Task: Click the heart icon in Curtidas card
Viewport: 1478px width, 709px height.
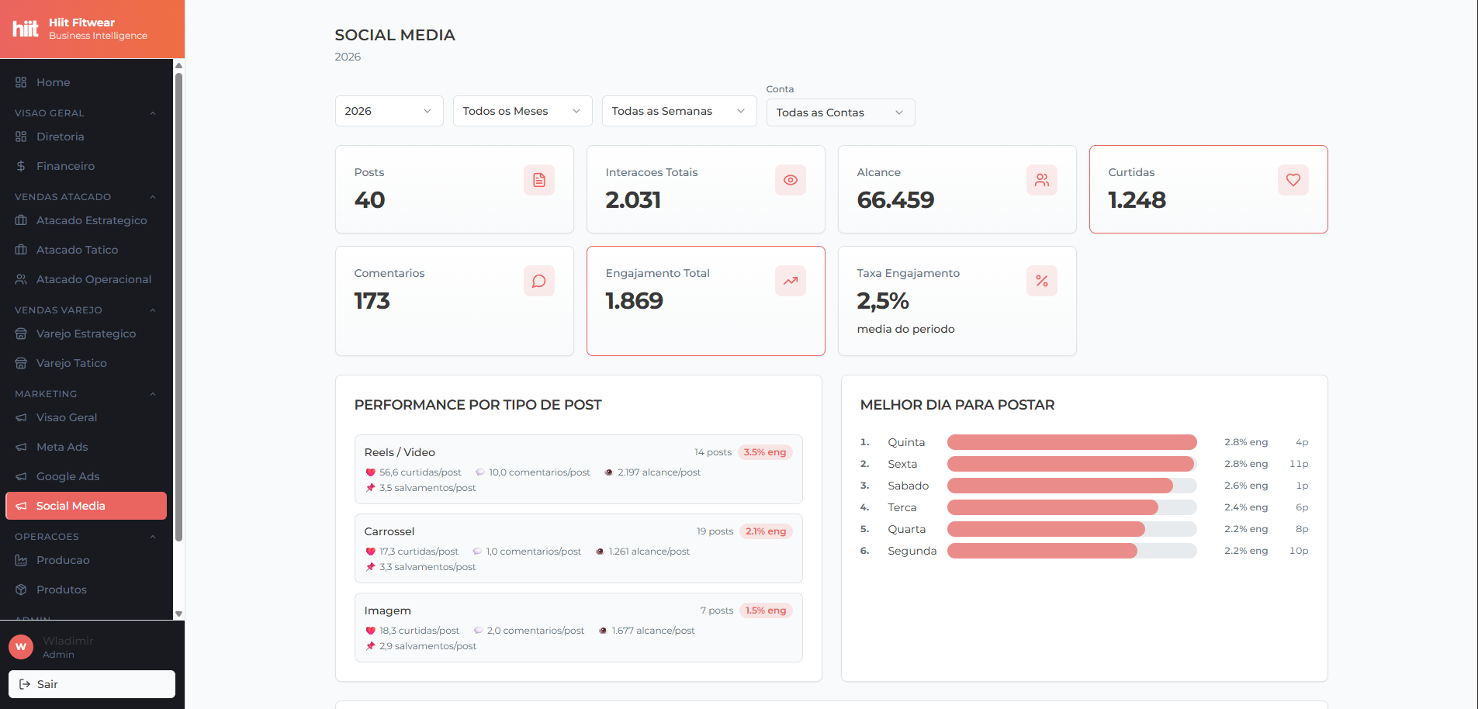Action: pyautogui.click(x=1293, y=180)
